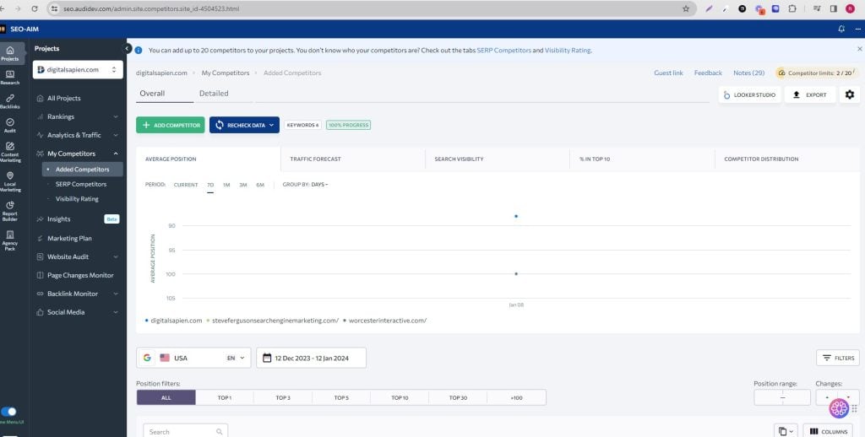The image size is (865, 437).
Task: Filter positions by ALL
Action: 166,397
